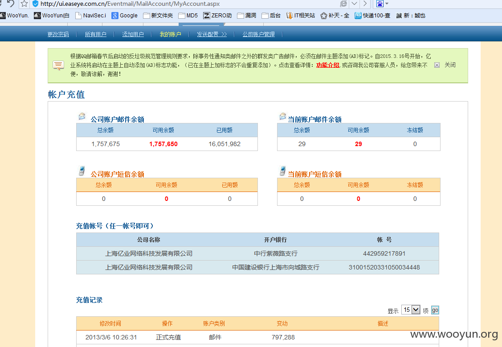Click company available balance 1,757,650
The image size is (502, 347).
point(163,144)
